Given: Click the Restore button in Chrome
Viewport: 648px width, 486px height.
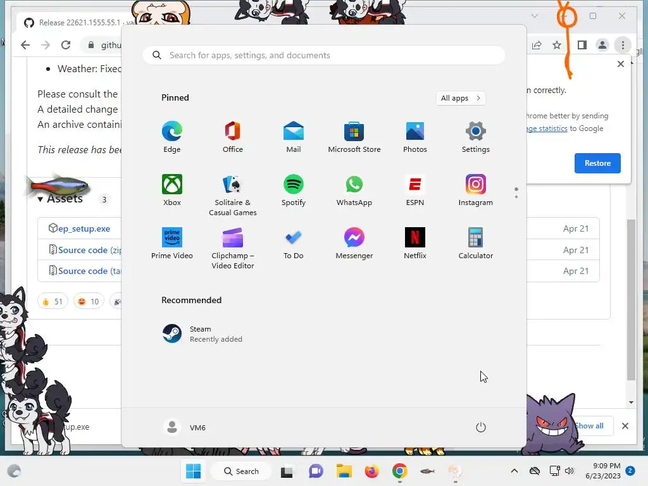Looking at the screenshot, I should click(x=597, y=163).
